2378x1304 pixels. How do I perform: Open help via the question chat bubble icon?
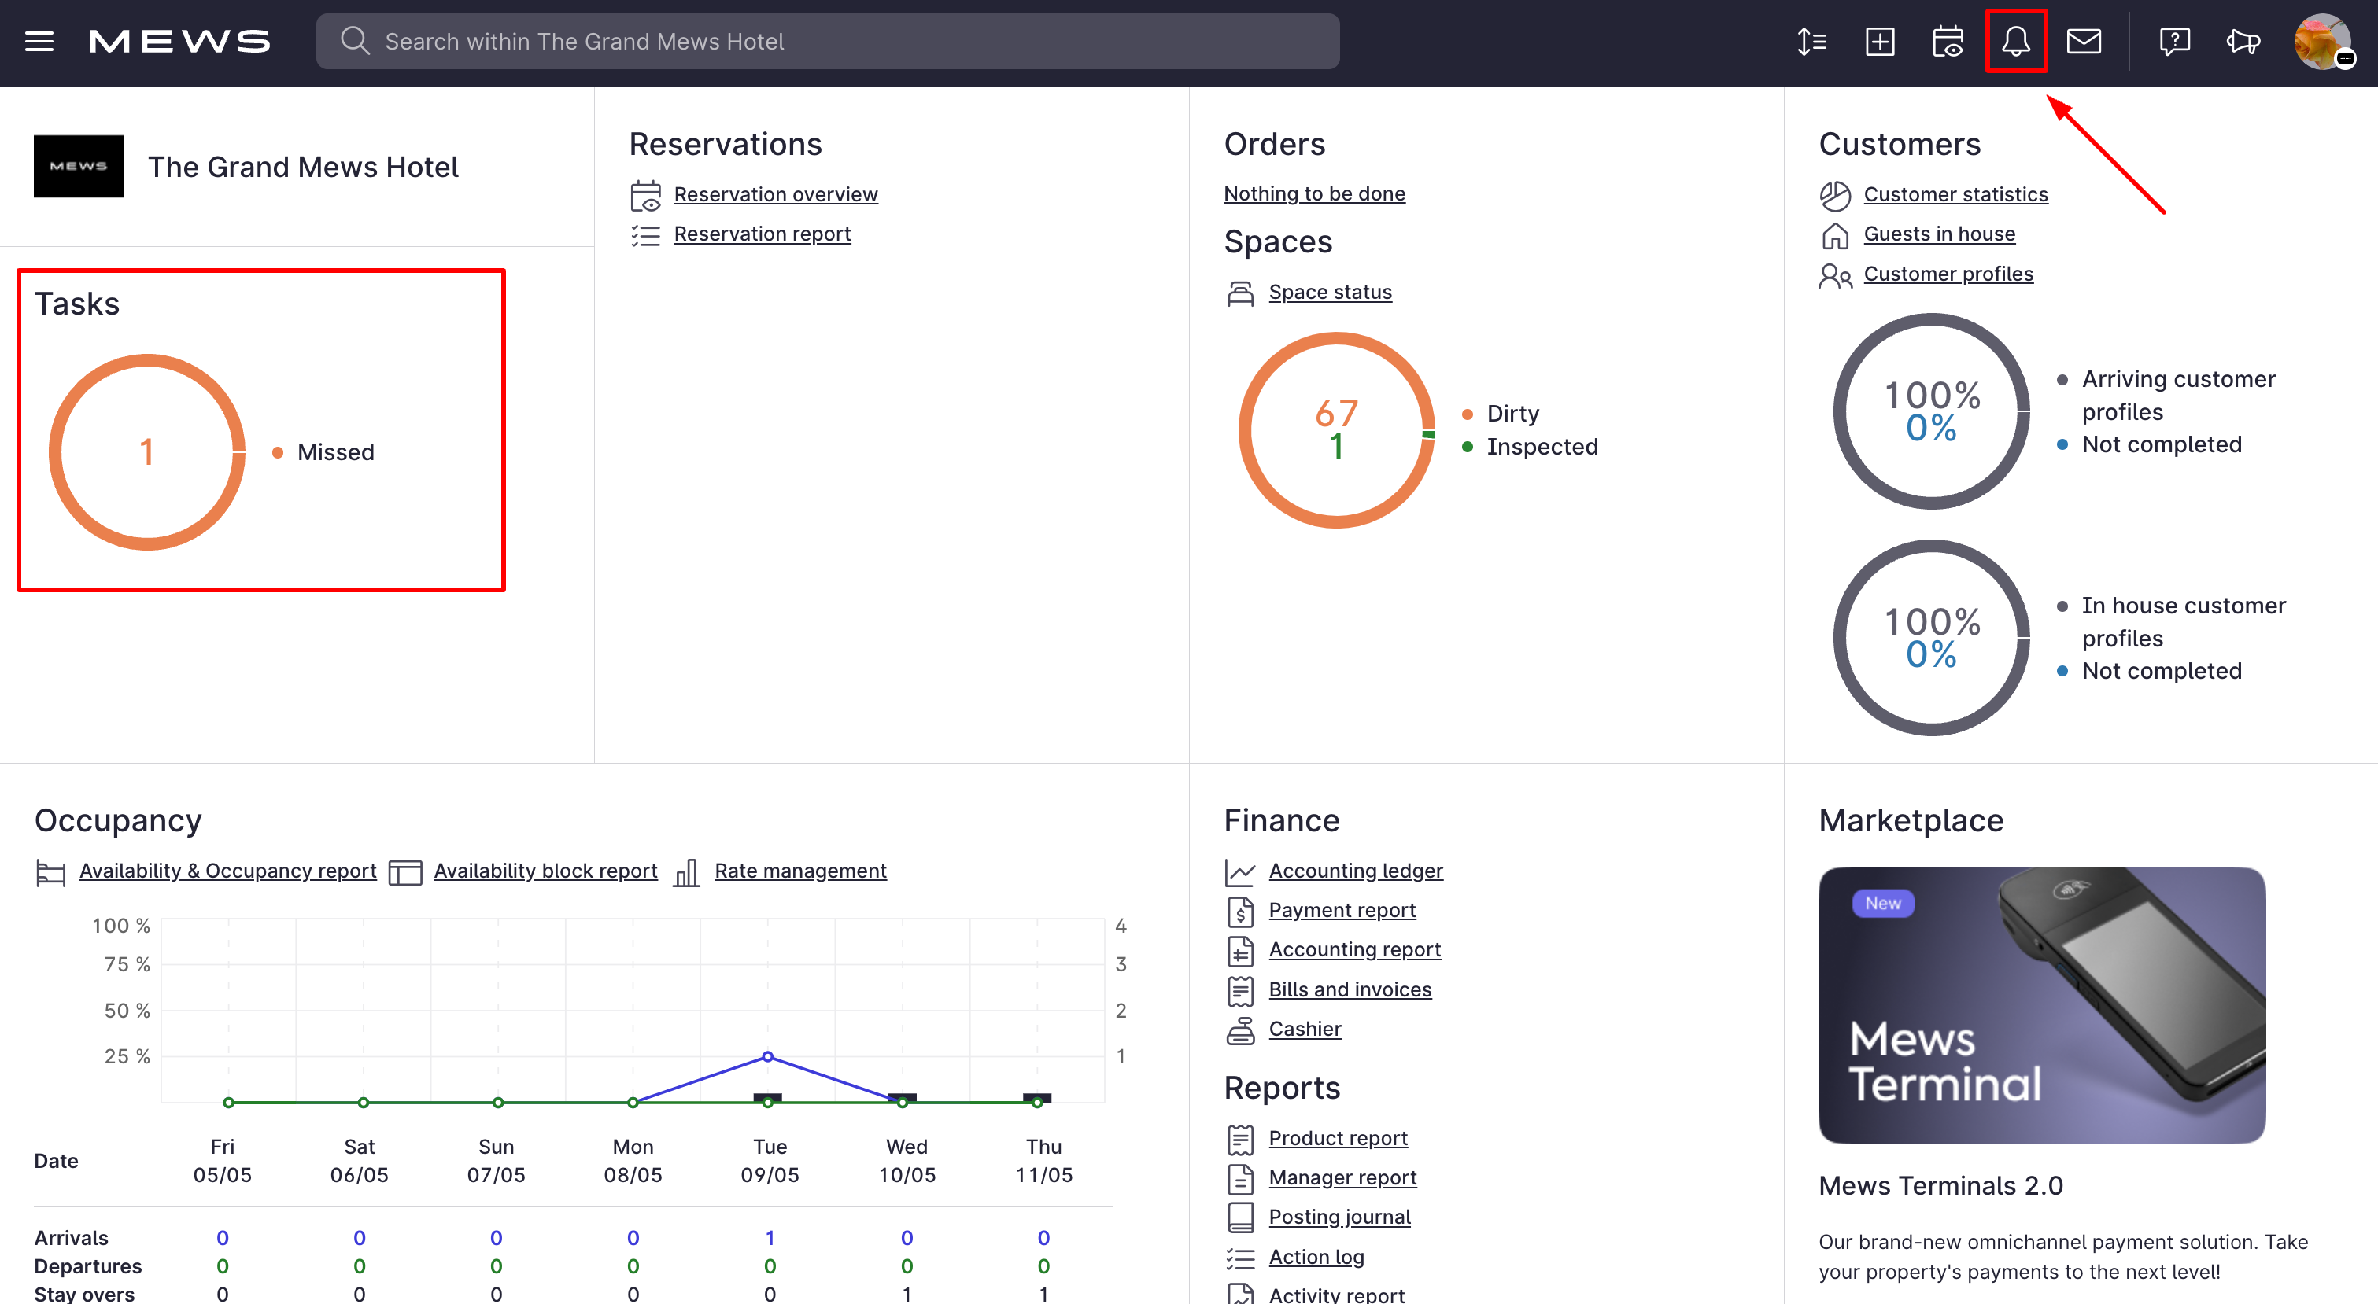pos(2175,41)
